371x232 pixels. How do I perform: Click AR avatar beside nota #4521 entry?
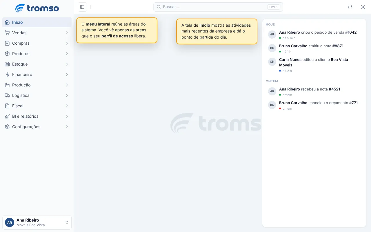(272, 91)
